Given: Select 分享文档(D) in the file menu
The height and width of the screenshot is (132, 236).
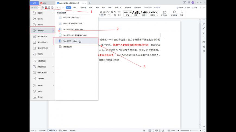Looking at the screenshot, I should coord(43,61).
